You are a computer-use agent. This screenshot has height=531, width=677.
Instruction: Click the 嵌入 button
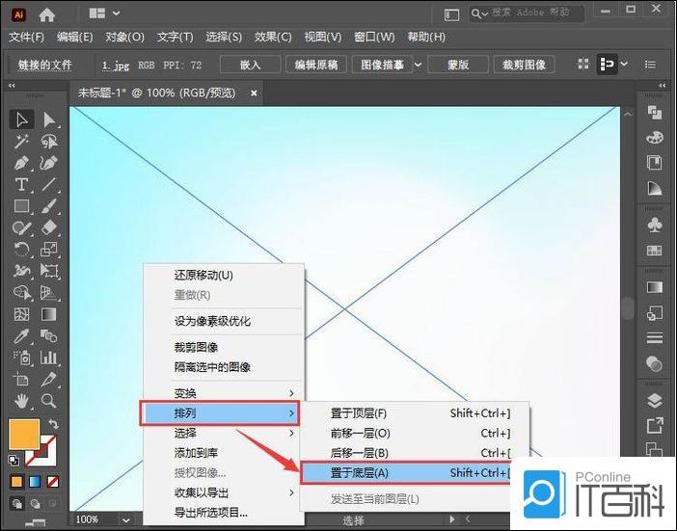click(251, 65)
